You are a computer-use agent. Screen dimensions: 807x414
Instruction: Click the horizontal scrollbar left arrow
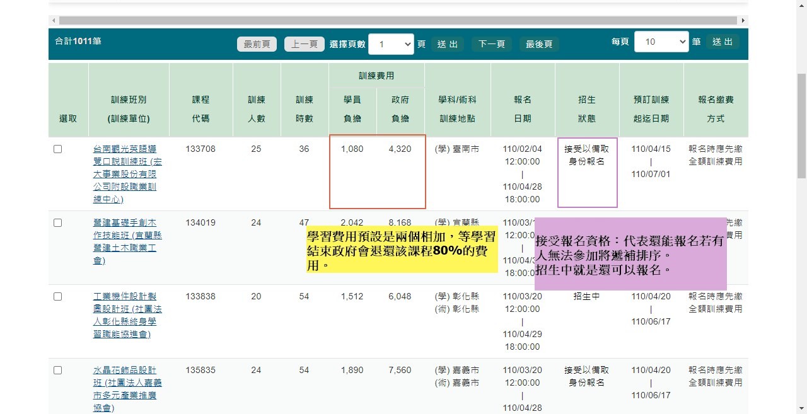point(54,21)
